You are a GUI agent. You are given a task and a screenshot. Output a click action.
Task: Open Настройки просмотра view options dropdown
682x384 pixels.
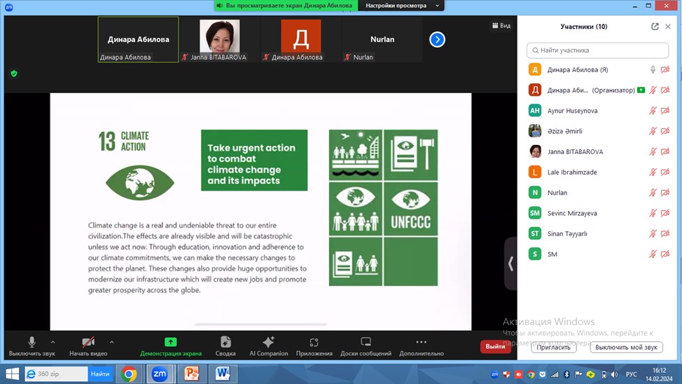[401, 6]
